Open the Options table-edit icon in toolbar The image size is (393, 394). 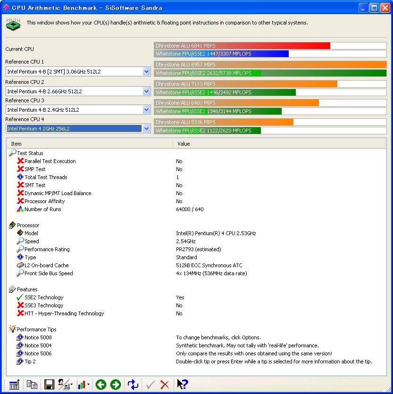14,385
